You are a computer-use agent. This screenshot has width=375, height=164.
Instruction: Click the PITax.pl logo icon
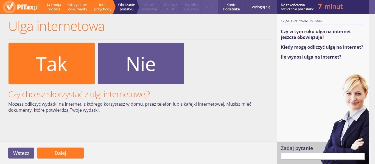(x=10, y=7)
